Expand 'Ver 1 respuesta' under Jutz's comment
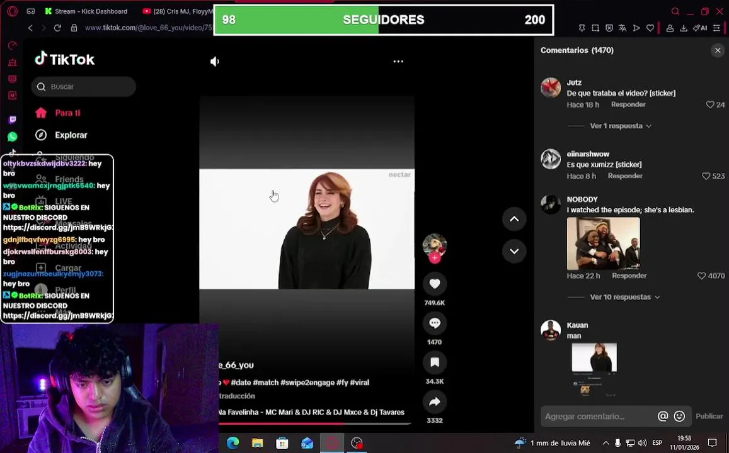The height and width of the screenshot is (453, 729). point(620,126)
